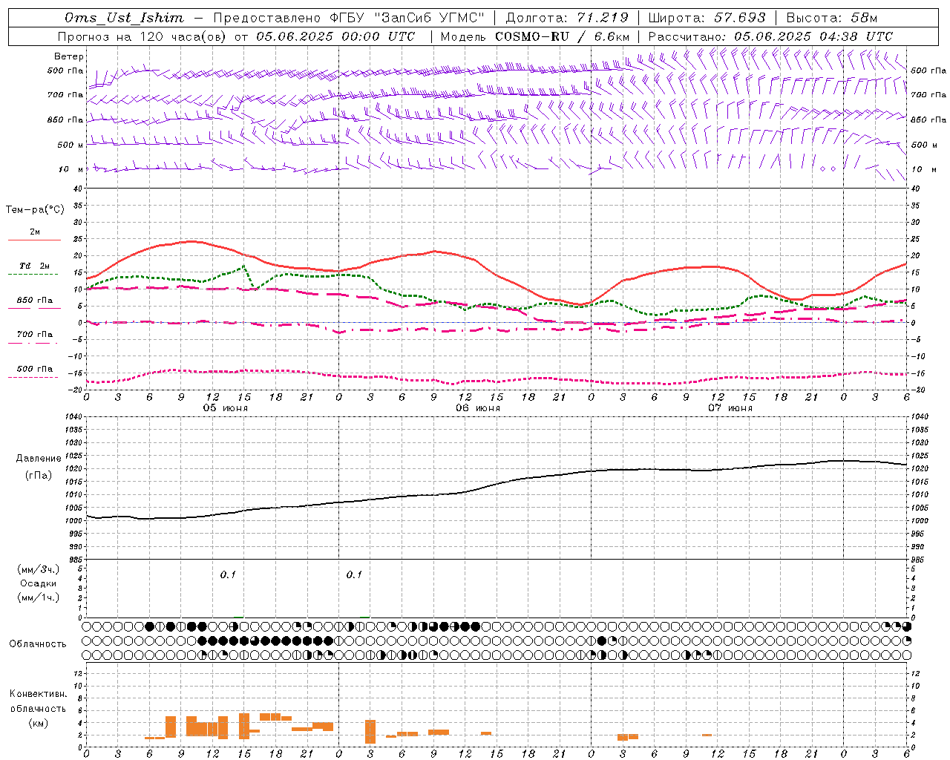Click the Облачность cloudiness label
Image resolution: width=950 pixels, height=760 pixels.
[38, 644]
